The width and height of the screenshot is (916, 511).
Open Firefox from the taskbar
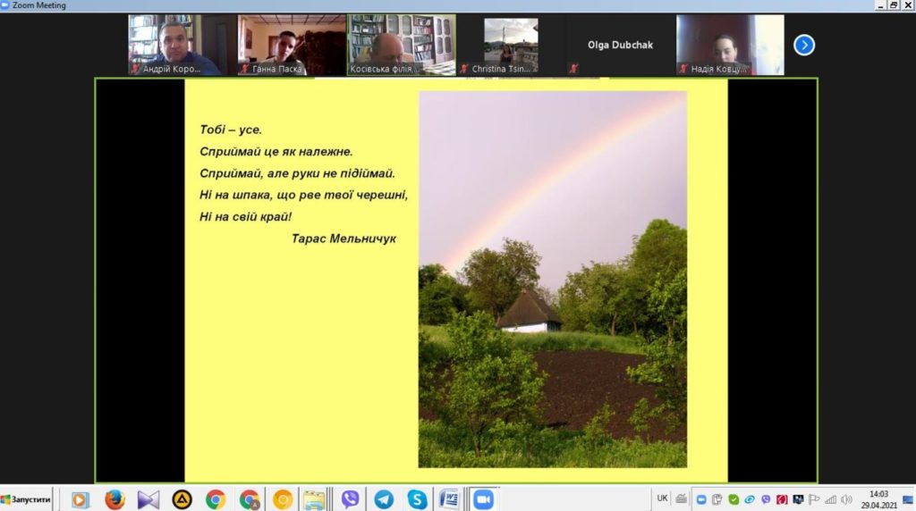[x=114, y=499]
